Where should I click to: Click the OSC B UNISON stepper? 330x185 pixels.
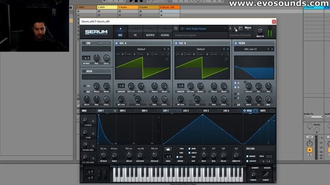(x=180, y=86)
